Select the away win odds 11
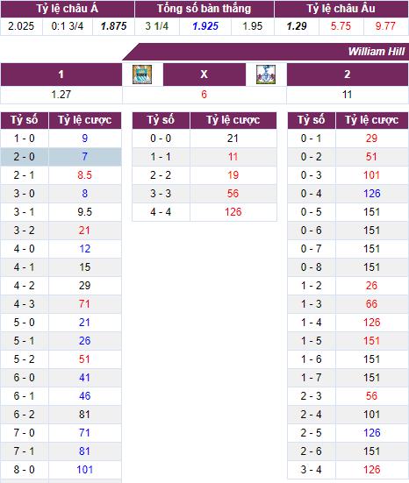 tap(348, 95)
